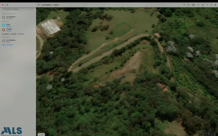Open the share icon in toolbar

(x=211, y=5)
